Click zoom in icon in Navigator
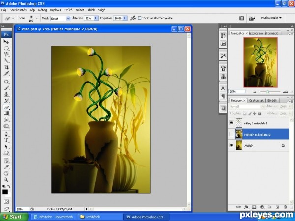The height and width of the screenshot is (221, 295). coord(286,92)
